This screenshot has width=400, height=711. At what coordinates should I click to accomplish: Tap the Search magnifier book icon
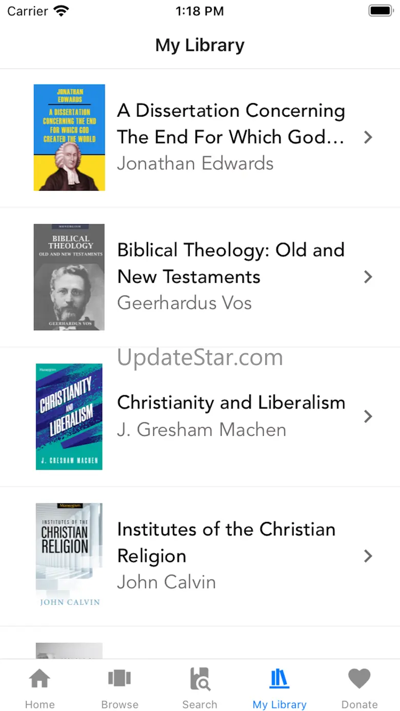click(x=199, y=680)
